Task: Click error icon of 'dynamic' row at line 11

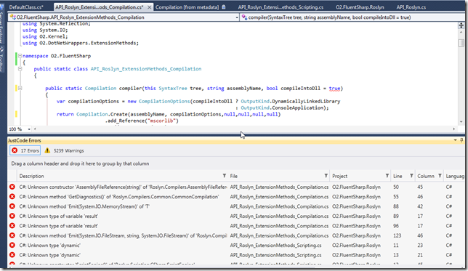Action: [12, 245]
